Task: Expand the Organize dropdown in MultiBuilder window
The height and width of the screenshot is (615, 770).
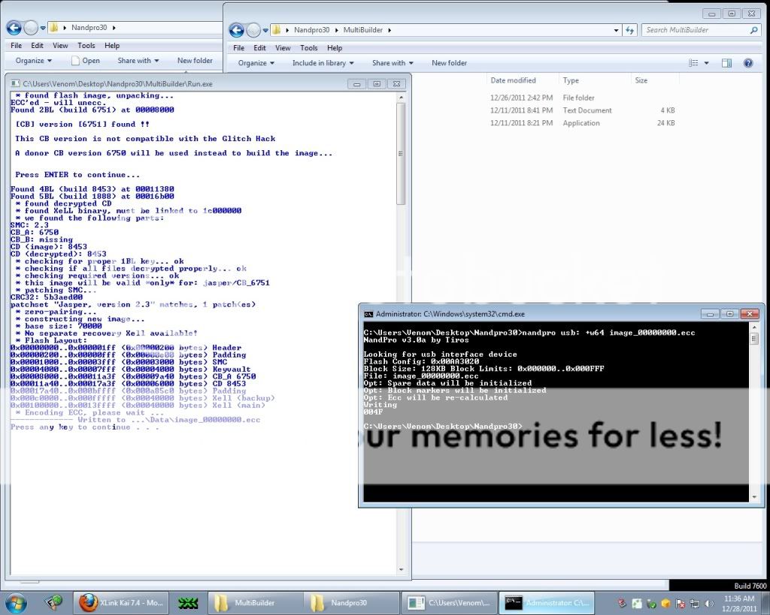Action: pos(256,63)
